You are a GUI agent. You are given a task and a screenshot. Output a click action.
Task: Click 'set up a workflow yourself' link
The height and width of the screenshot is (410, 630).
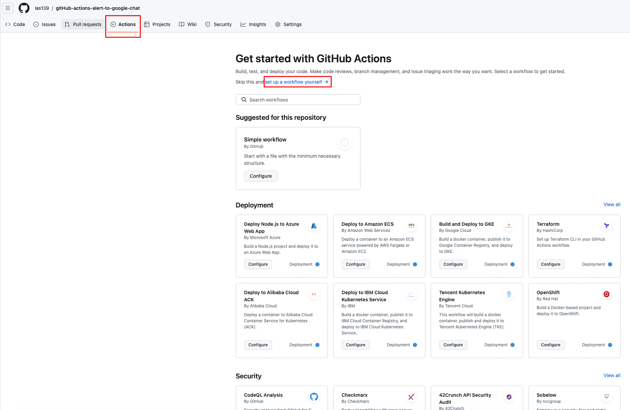[x=297, y=82]
